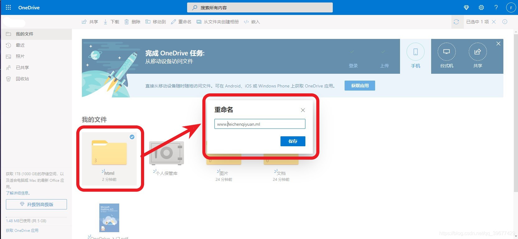Click the 文档 folder label
The width and height of the screenshot is (518, 239).
[281, 173]
